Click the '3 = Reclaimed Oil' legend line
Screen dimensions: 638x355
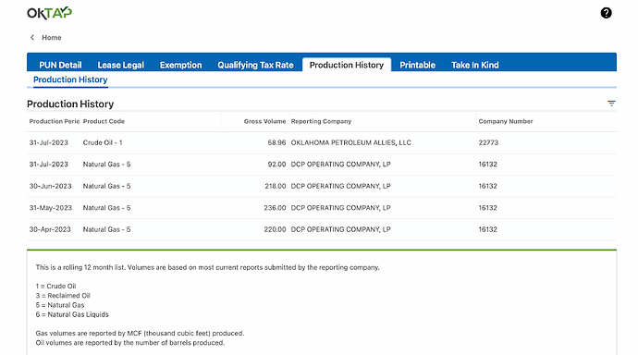(63, 296)
